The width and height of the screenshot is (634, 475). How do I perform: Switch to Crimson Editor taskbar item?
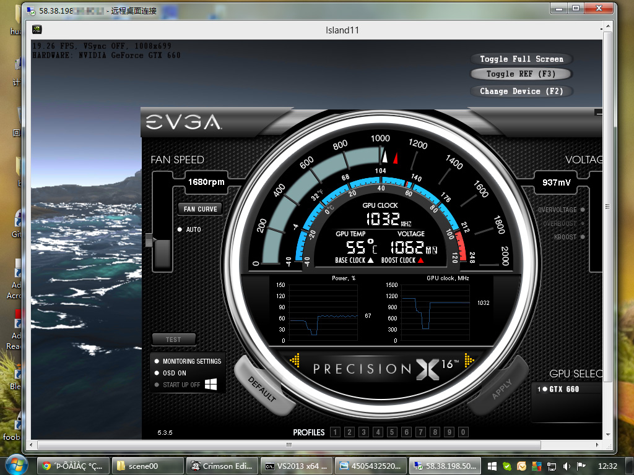(x=222, y=466)
